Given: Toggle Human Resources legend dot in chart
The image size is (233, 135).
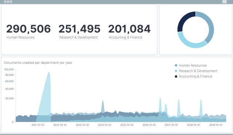Looking at the screenshot, I should pos(176,65).
